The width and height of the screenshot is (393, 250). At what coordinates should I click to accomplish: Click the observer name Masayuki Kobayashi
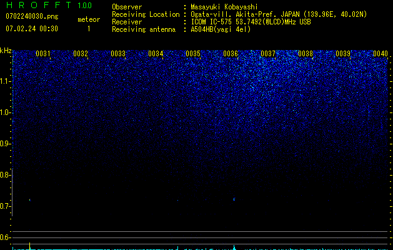(x=224, y=7)
